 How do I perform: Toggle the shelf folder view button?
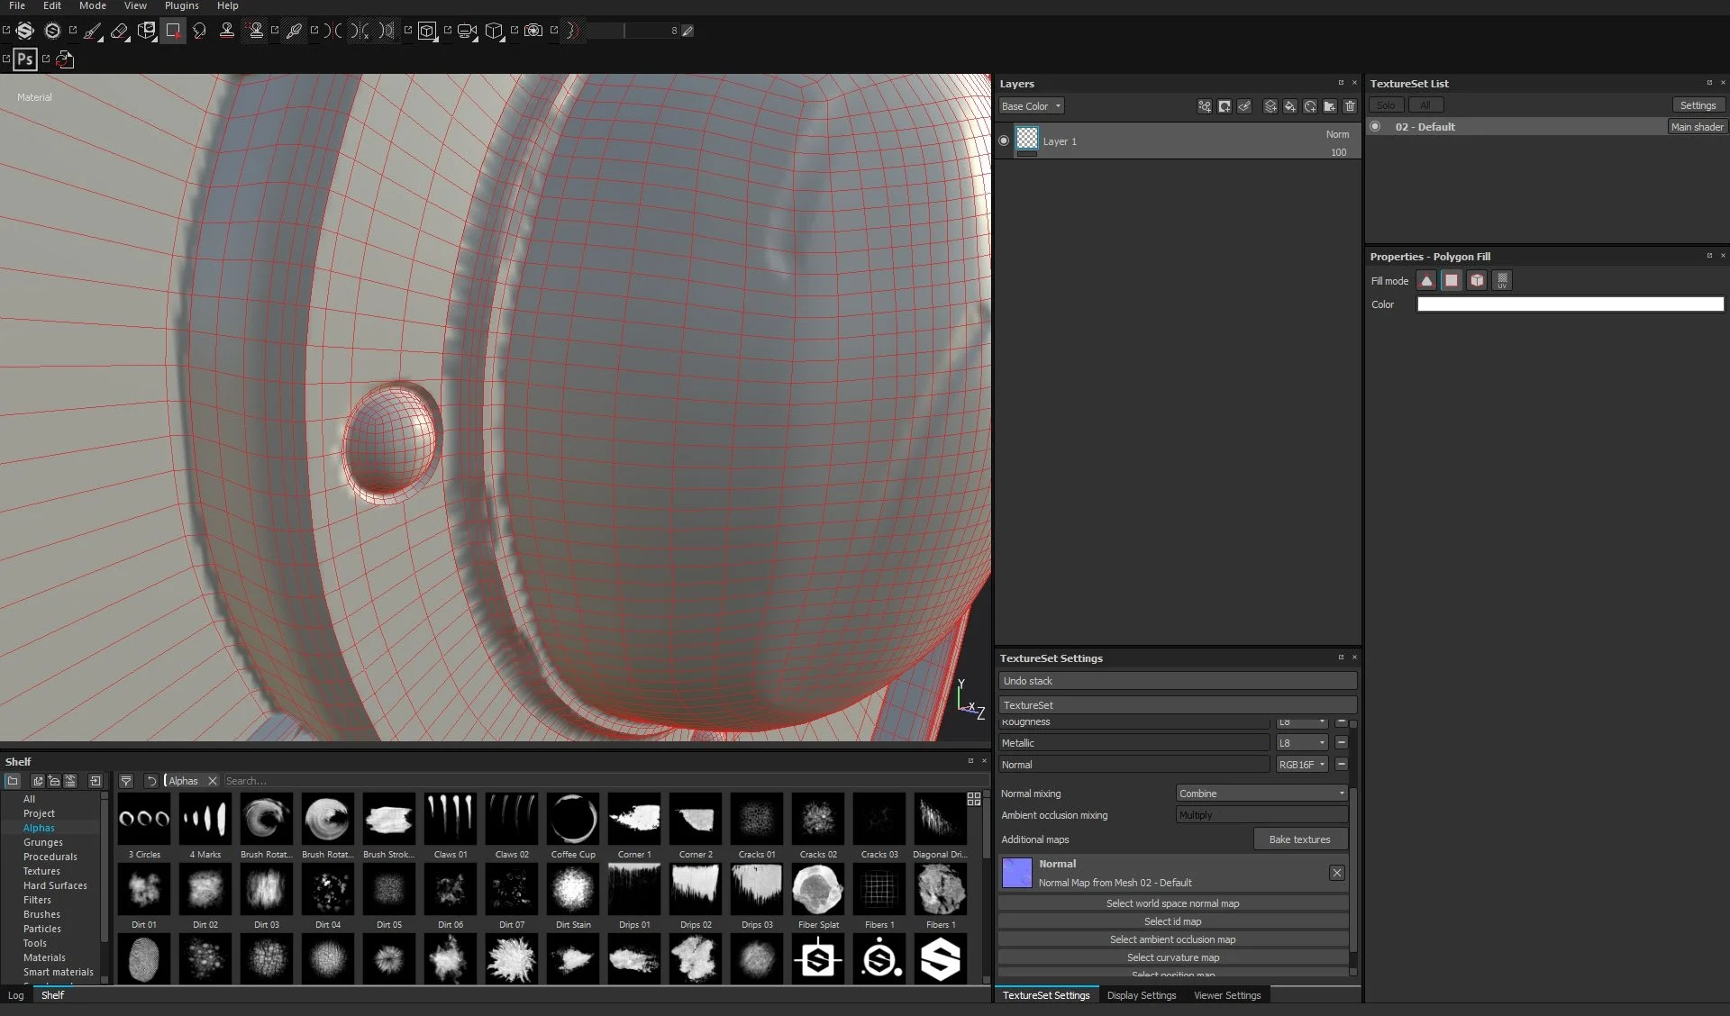click(x=13, y=781)
